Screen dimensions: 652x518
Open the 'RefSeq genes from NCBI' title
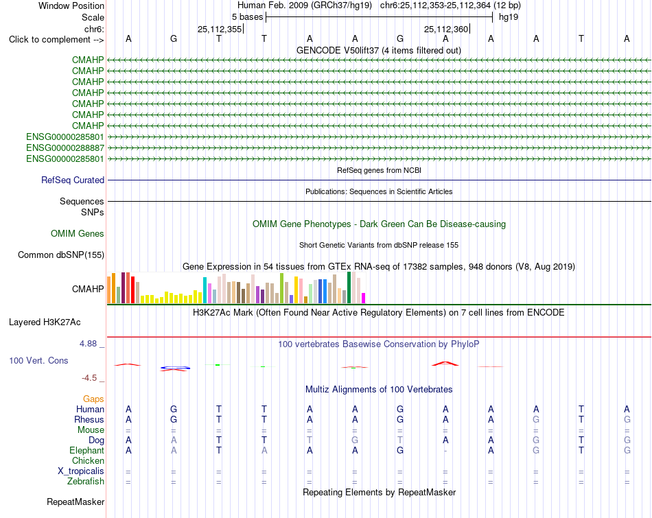point(379,170)
